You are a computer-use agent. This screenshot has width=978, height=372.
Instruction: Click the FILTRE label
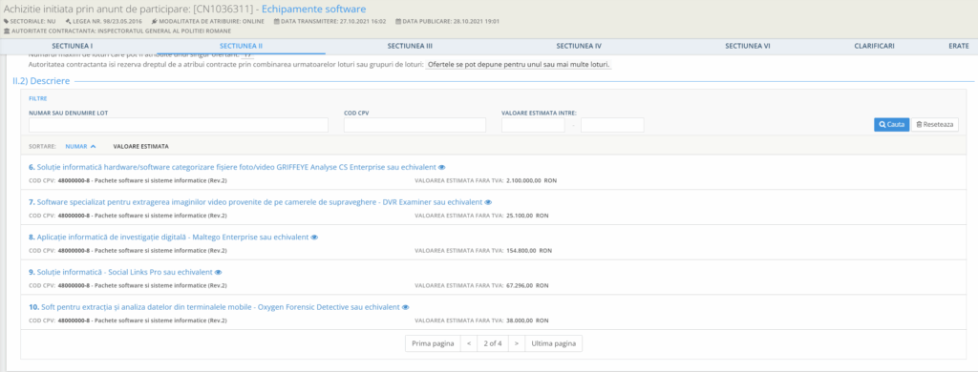(x=37, y=98)
